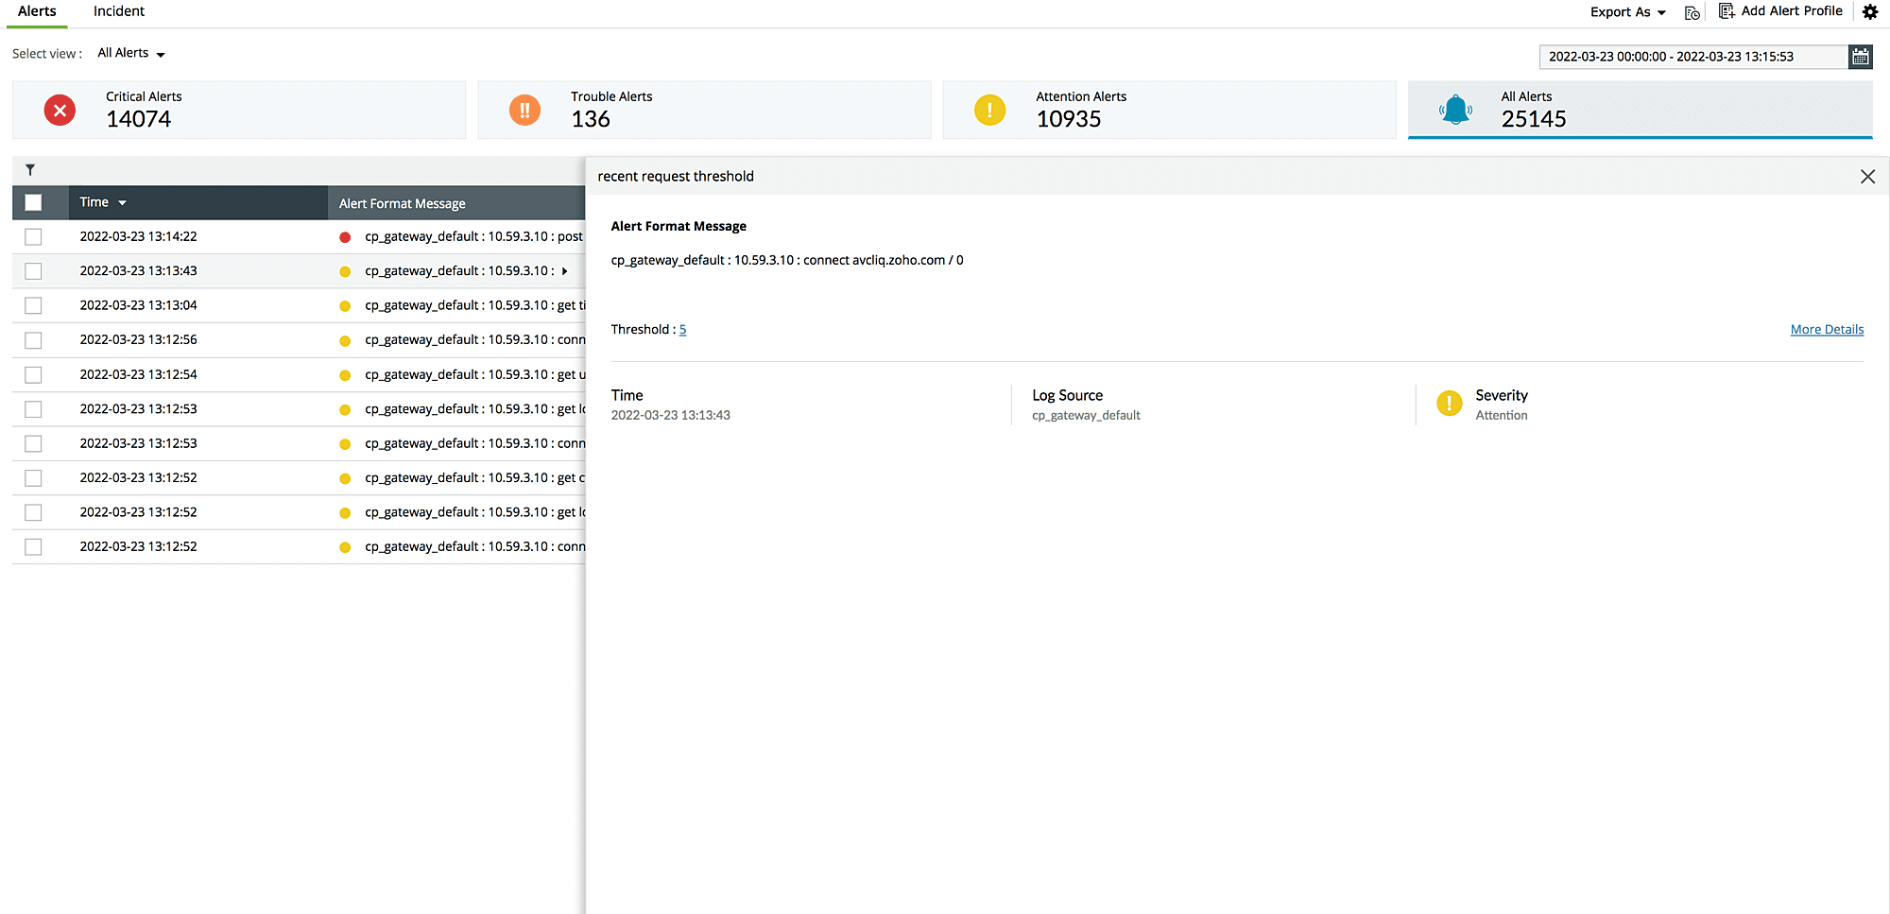The image size is (1890, 914).
Task: Tick the checkbox for the 13:13:04 alert row
Action: tap(33, 305)
